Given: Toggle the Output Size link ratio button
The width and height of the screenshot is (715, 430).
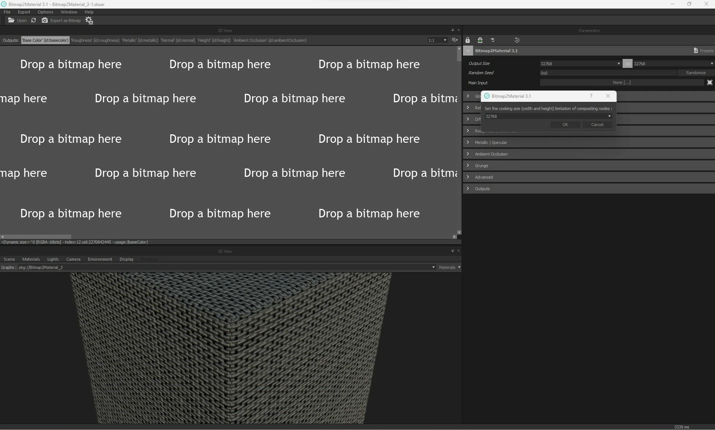Looking at the screenshot, I should pyautogui.click(x=627, y=63).
